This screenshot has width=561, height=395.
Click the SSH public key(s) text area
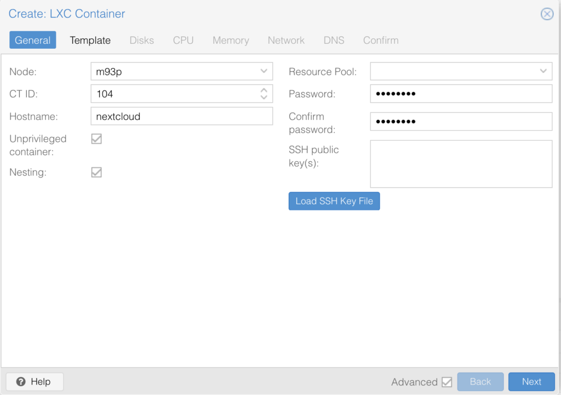pos(461,164)
